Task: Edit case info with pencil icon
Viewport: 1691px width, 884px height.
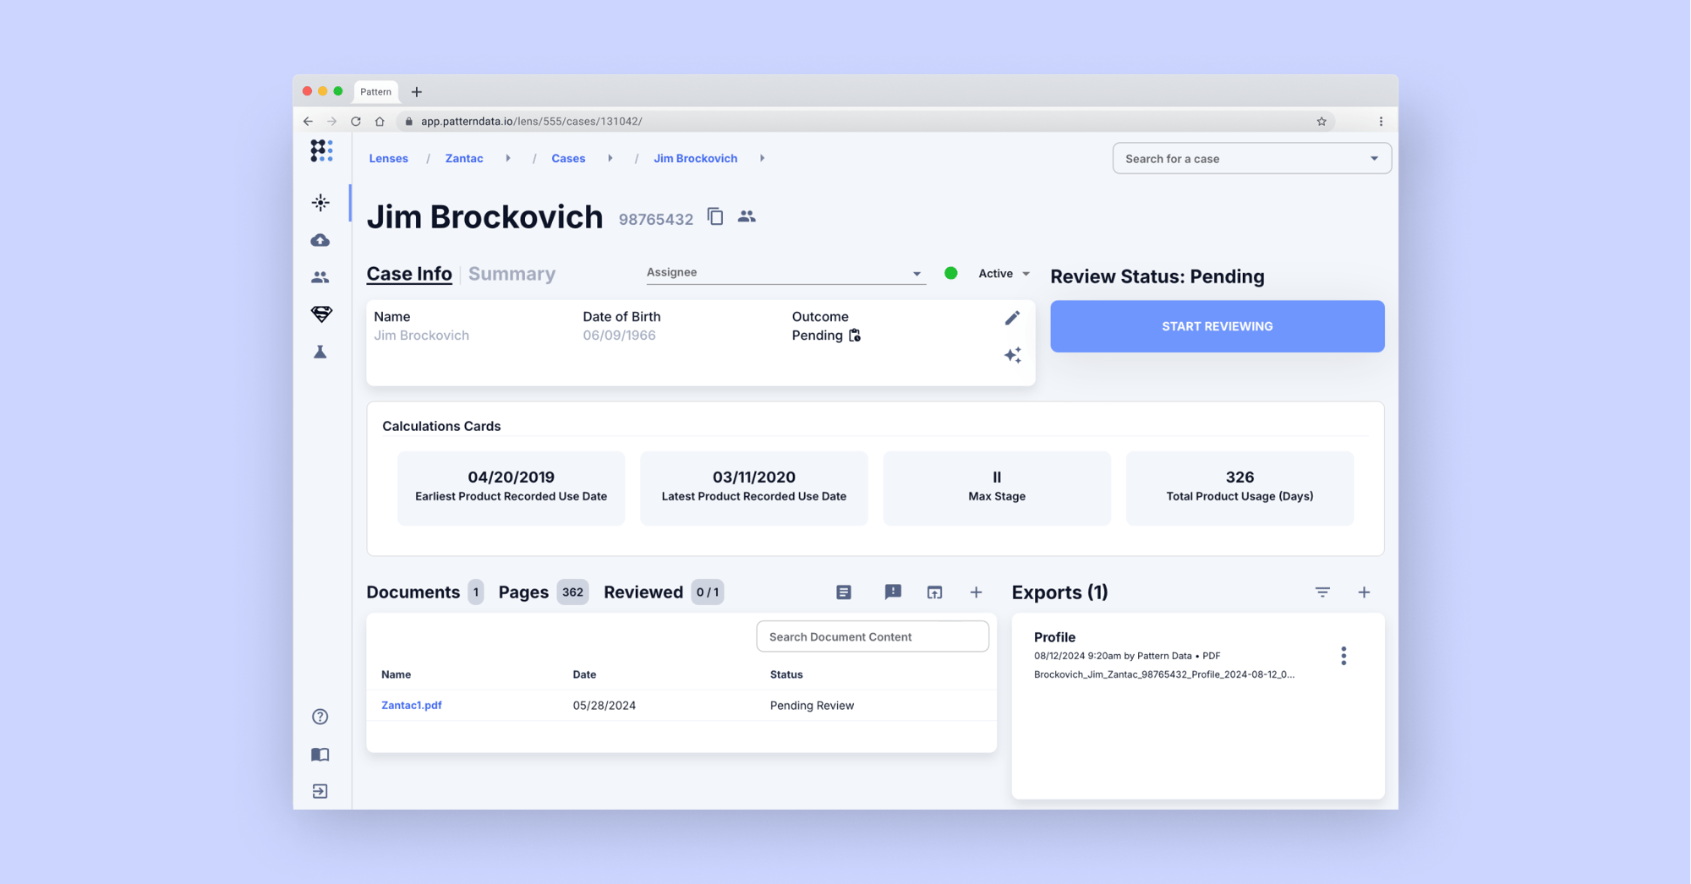Action: pos(1012,318)
